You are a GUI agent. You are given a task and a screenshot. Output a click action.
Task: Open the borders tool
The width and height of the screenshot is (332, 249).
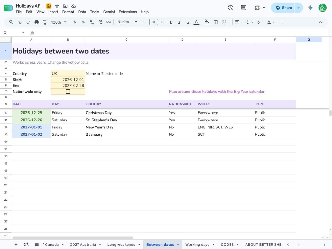coord(216,22)
